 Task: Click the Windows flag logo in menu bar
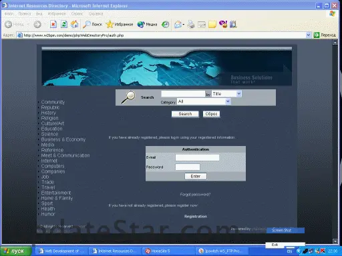coord(332,14)
